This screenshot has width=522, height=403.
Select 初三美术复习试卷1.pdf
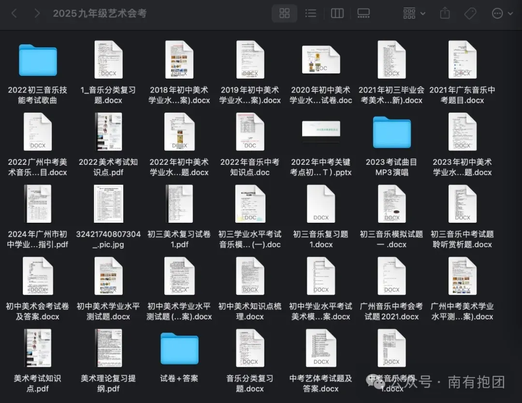pyautogui.click(x=179, y=203)
